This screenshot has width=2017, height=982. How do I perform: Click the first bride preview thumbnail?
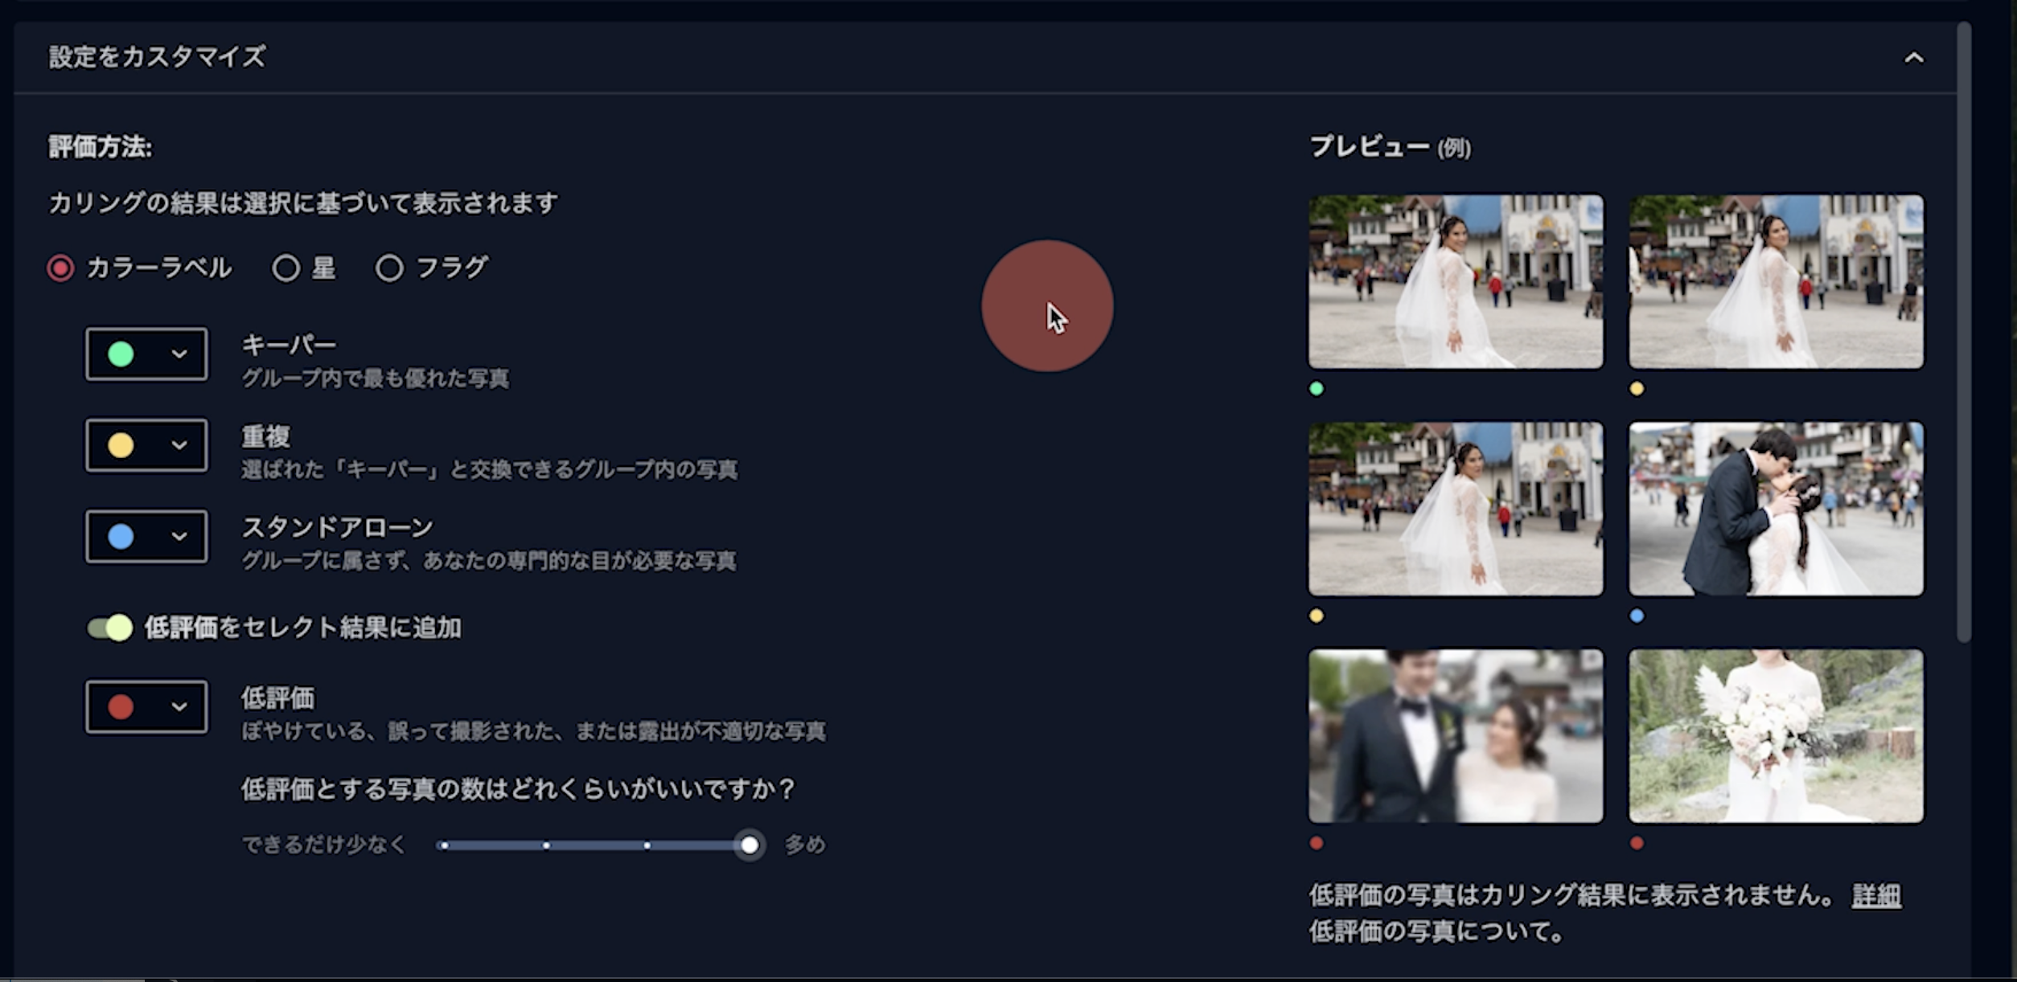(1455, 281)
